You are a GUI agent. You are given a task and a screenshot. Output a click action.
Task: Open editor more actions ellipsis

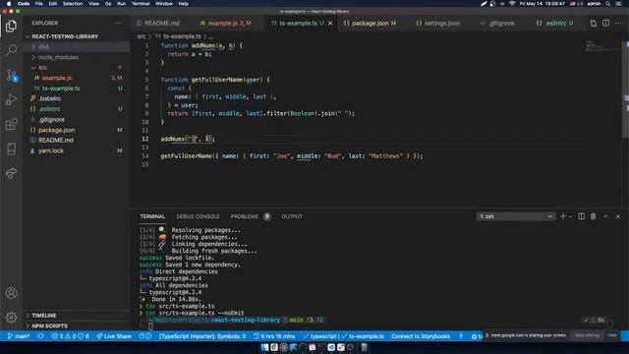618,24
